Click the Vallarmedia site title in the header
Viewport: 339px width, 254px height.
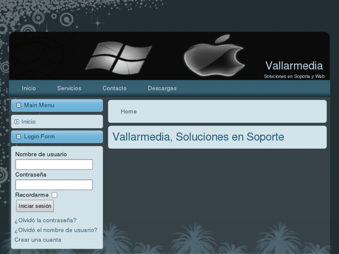tap(294, 66)
